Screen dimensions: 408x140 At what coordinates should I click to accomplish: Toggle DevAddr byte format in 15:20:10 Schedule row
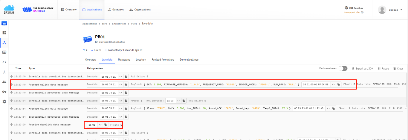(120, 133)
